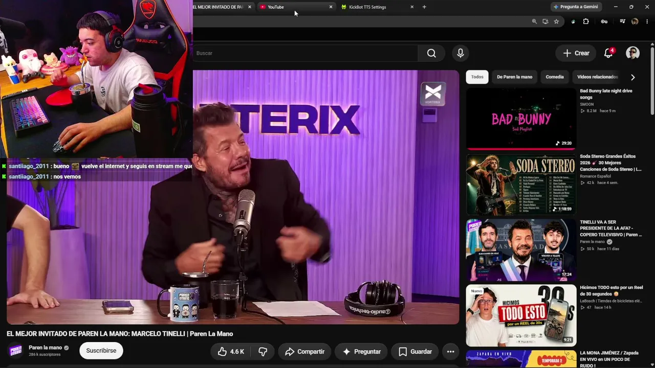Image resolution: width=655 pixels, height=368 pixels.
Task: Like the video with thumbs up
Action: (231, 352)
